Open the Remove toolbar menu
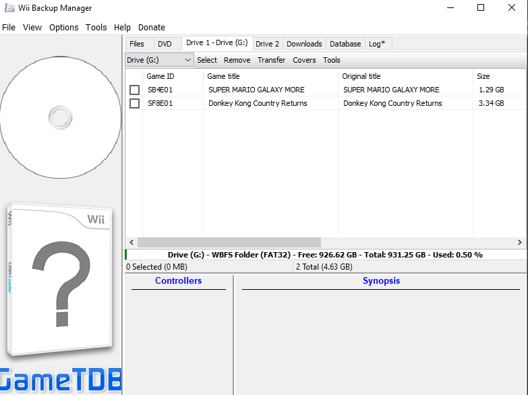 (237, 60)
